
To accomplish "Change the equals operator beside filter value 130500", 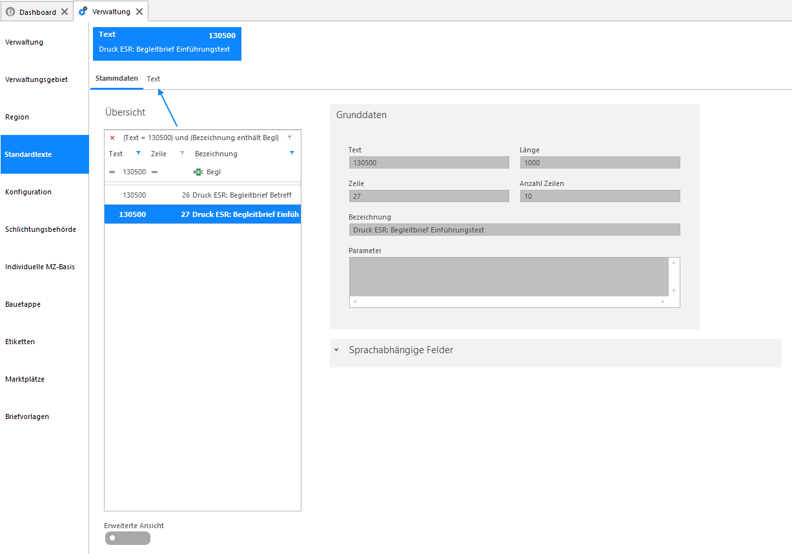I will [x=112, y=172].
